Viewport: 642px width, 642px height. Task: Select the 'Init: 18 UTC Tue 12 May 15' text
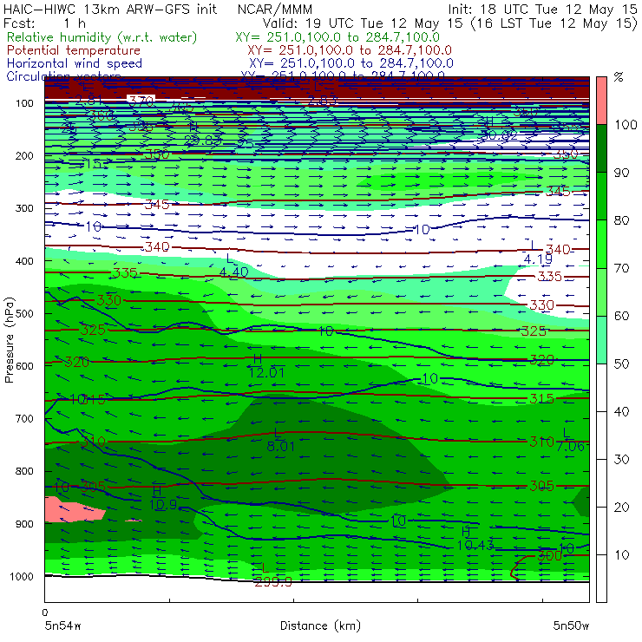[x=543, y=9]
